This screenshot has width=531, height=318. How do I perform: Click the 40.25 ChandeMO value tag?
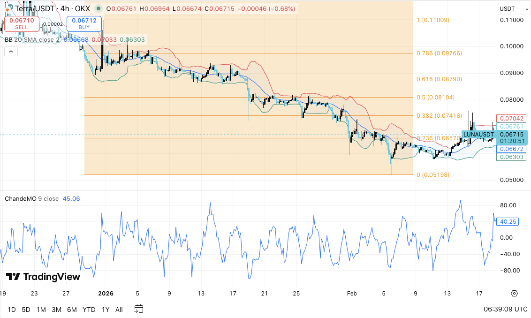508,222
